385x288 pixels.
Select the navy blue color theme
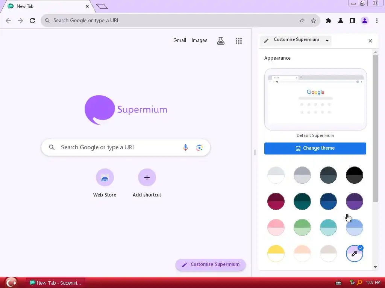point(328,201)
